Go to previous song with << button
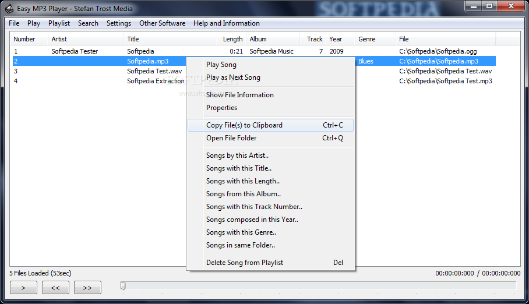529x304 pixels. click(55, 288)
